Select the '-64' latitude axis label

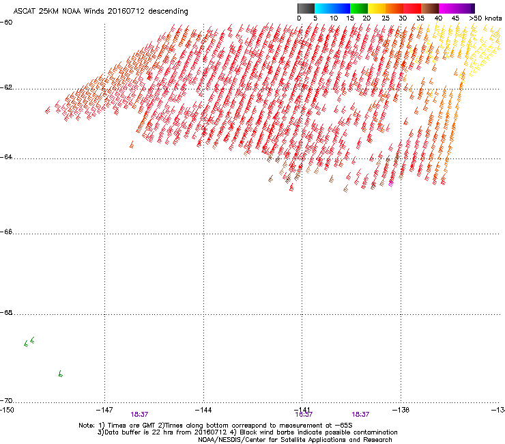(6, 157)
